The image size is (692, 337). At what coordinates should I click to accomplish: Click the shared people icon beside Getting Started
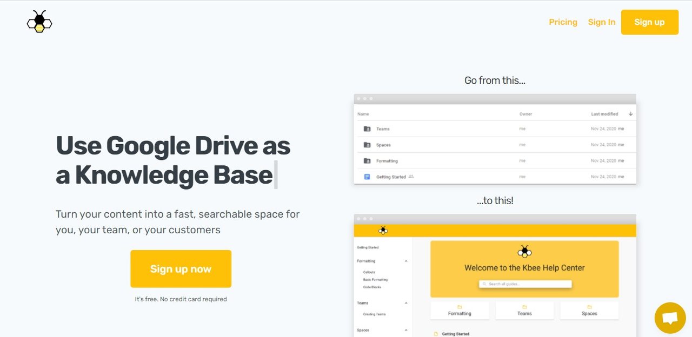(x=411, y=177)
